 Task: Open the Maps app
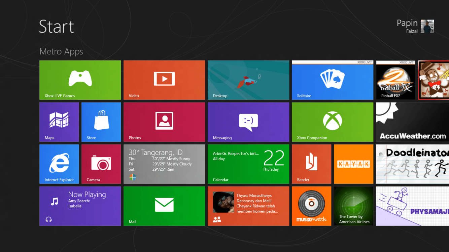[59, 122]
